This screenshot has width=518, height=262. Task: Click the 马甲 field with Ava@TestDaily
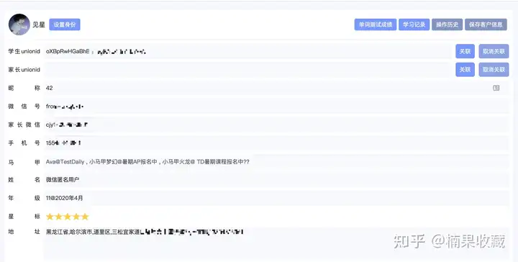point(276,162)
